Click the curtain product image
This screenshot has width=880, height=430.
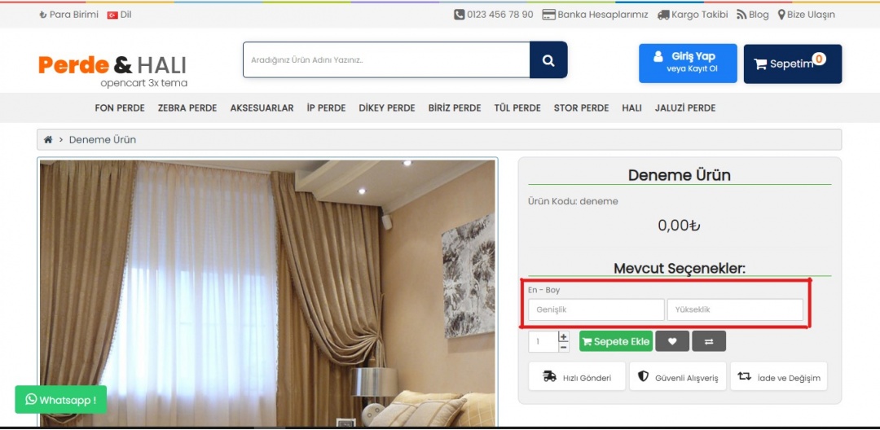tap(267, 292)
